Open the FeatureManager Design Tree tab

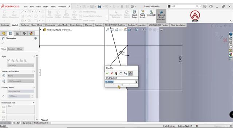pos(4,33)
